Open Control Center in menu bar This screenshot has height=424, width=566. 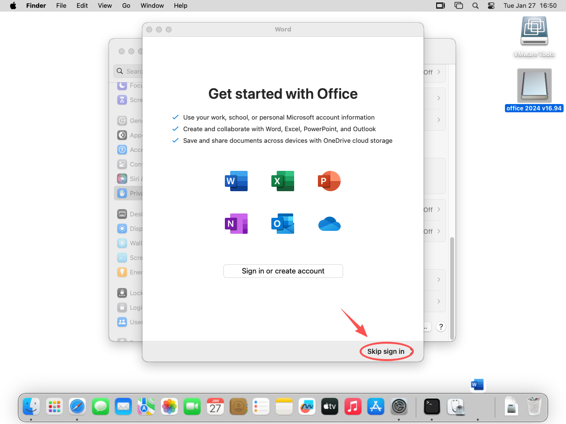click(491, 6)
